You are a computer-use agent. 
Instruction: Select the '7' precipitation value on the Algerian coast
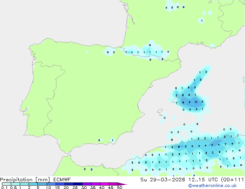click(x=212, y=145)
